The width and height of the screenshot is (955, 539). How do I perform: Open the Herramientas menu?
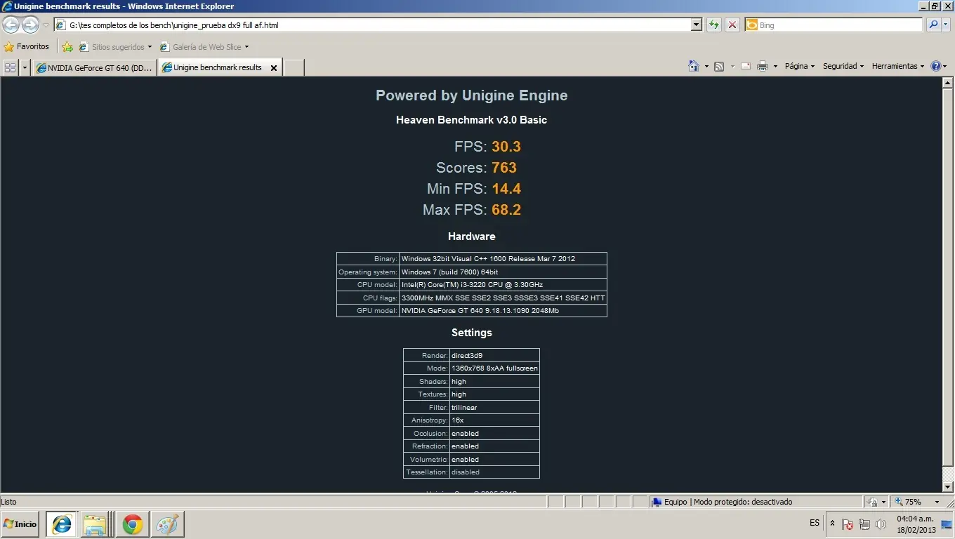(x=897, y=66)
